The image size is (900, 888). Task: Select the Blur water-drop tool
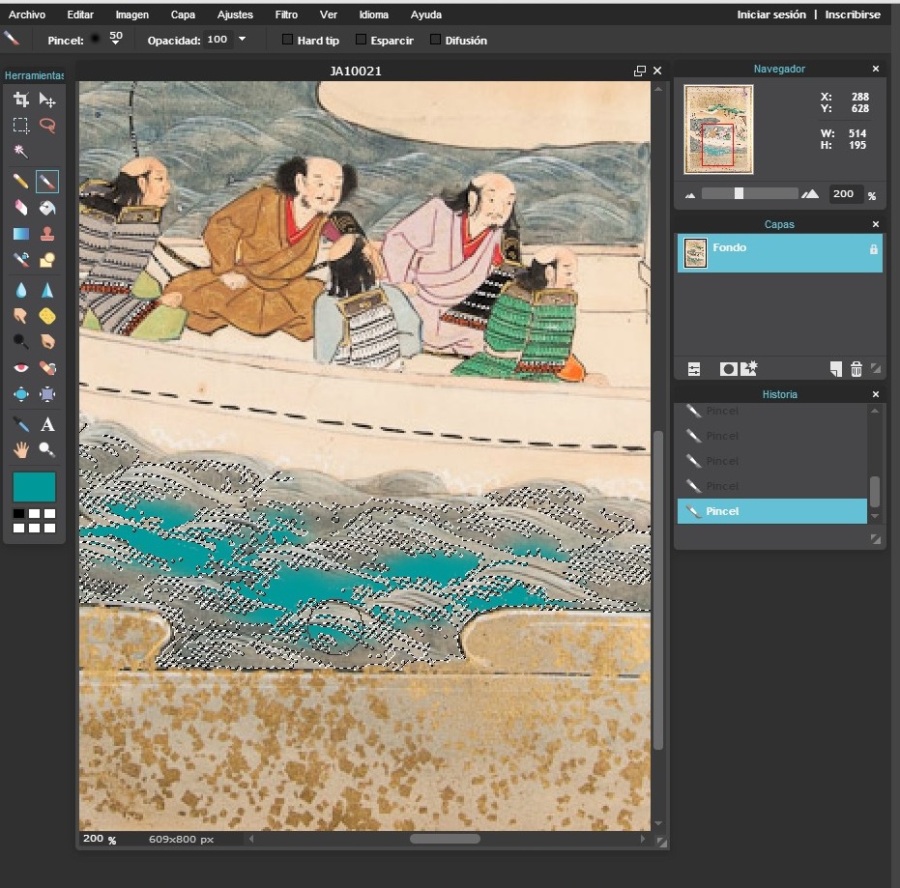[x=21, y=290]
